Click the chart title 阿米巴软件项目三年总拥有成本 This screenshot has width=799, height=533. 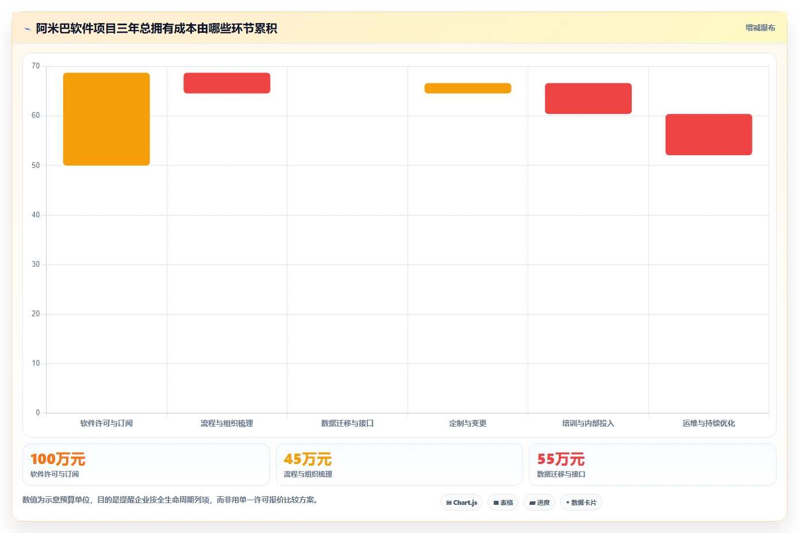[x=156, y=28]
